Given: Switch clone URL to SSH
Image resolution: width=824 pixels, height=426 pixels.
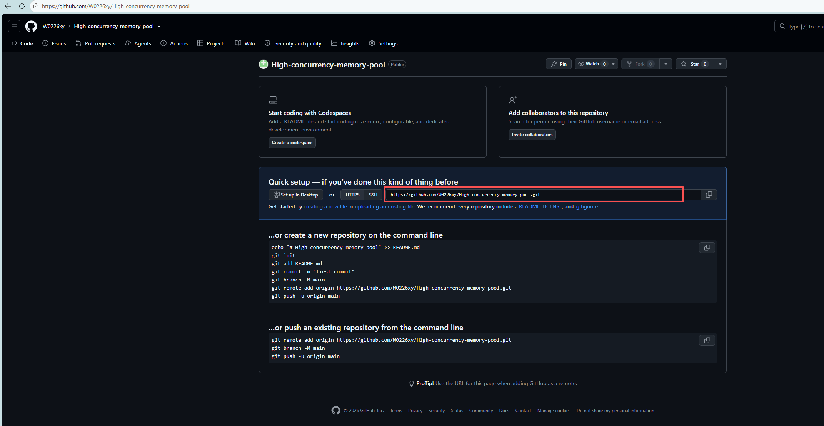Looking at the screenshot, I should point(373,195).
